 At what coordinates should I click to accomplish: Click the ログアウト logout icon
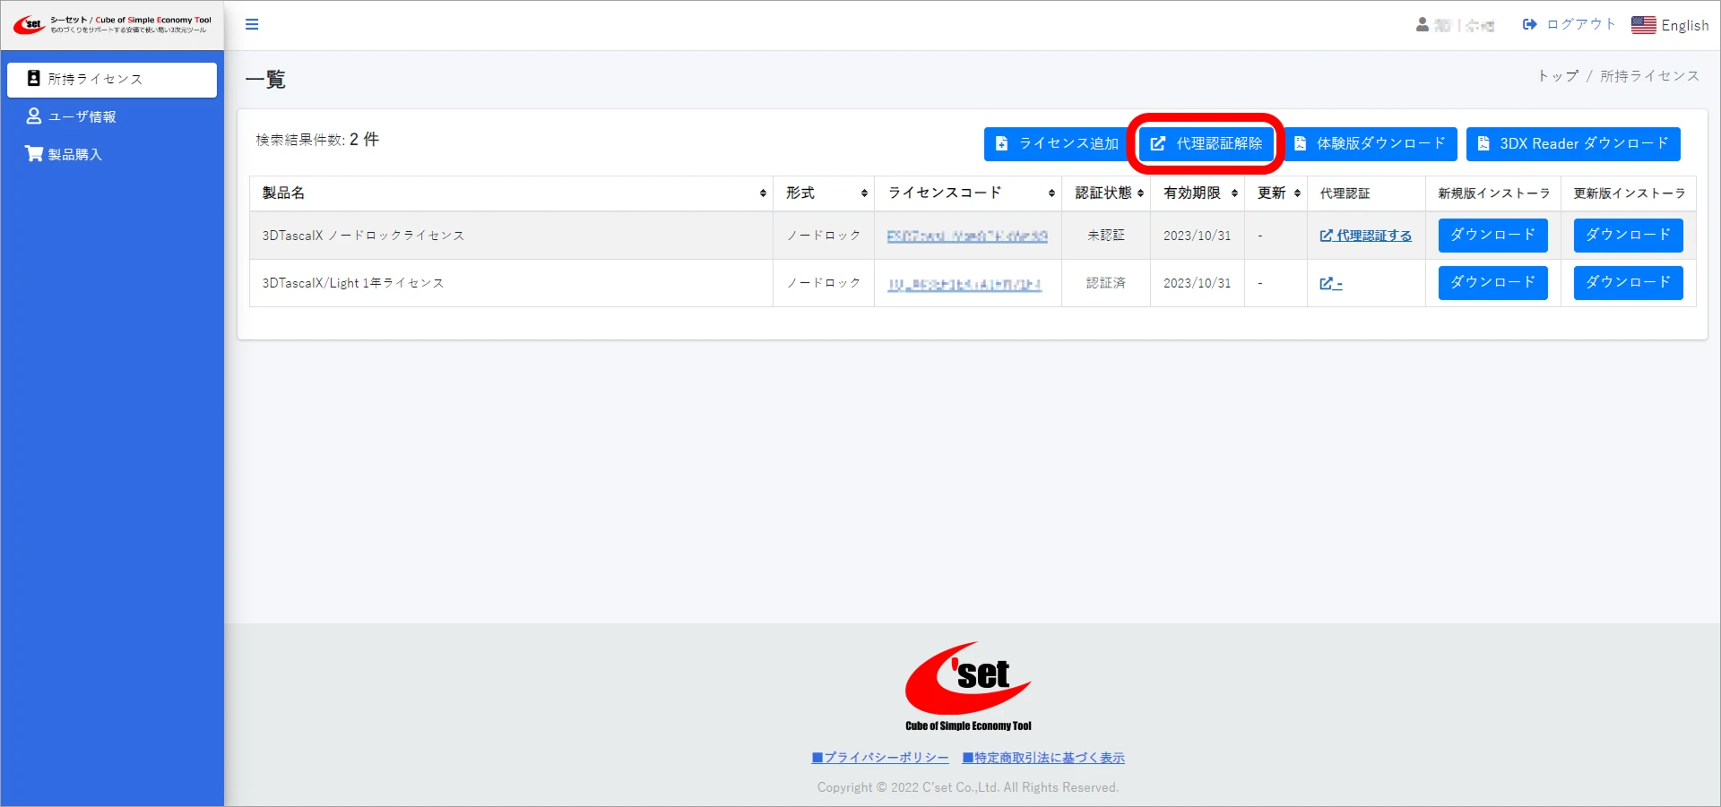1529,24
